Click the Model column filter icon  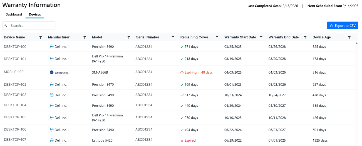tap(129, 37)
